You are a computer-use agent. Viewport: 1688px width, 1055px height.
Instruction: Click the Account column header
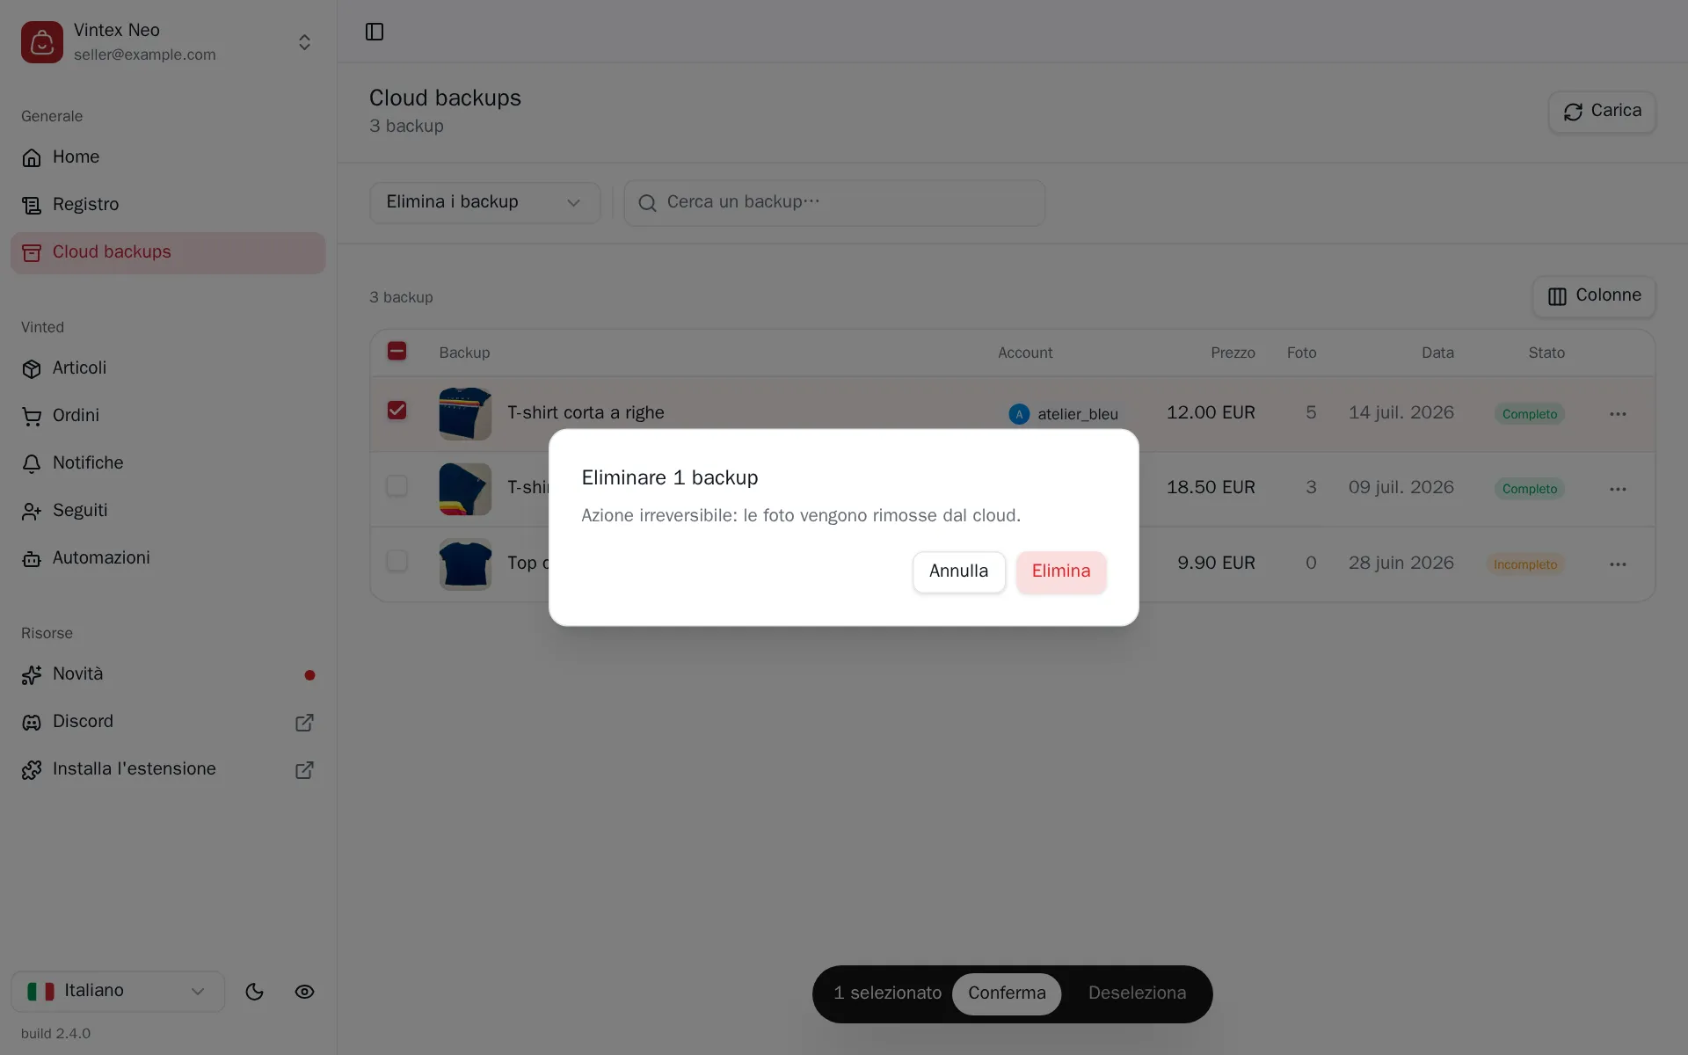tap(1025, 353)
